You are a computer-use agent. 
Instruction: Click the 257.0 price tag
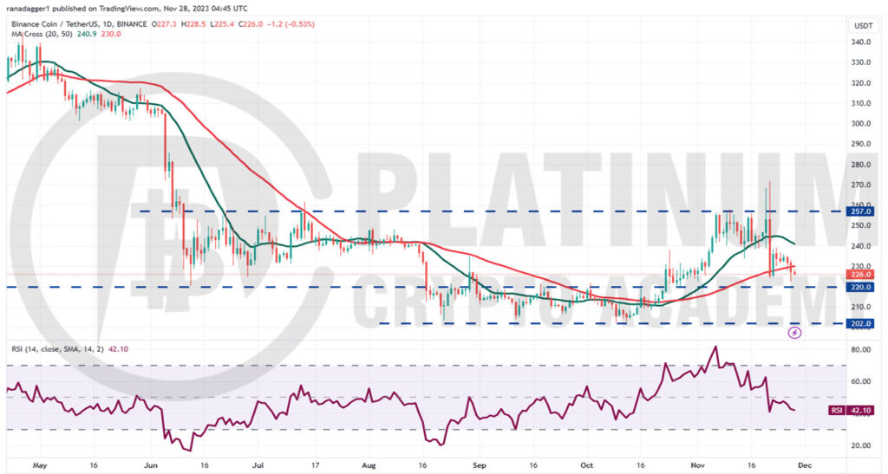coord(861,211)
